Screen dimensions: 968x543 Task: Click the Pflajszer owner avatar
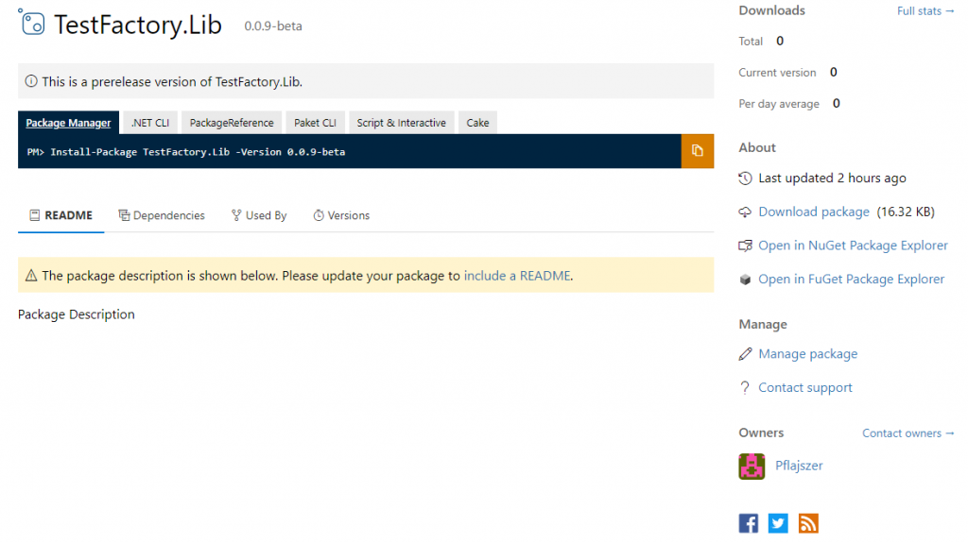tap(752, 466)
